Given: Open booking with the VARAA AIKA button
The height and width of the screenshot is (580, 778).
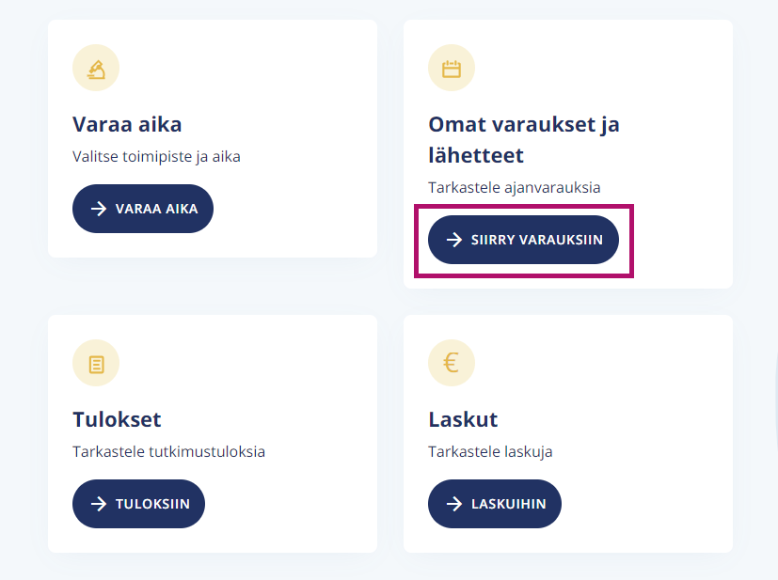Looking at the screenshot, I should [143, 209].
